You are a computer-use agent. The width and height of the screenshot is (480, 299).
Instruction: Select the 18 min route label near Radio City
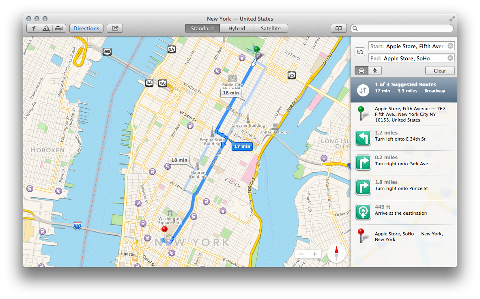(230, 93)
